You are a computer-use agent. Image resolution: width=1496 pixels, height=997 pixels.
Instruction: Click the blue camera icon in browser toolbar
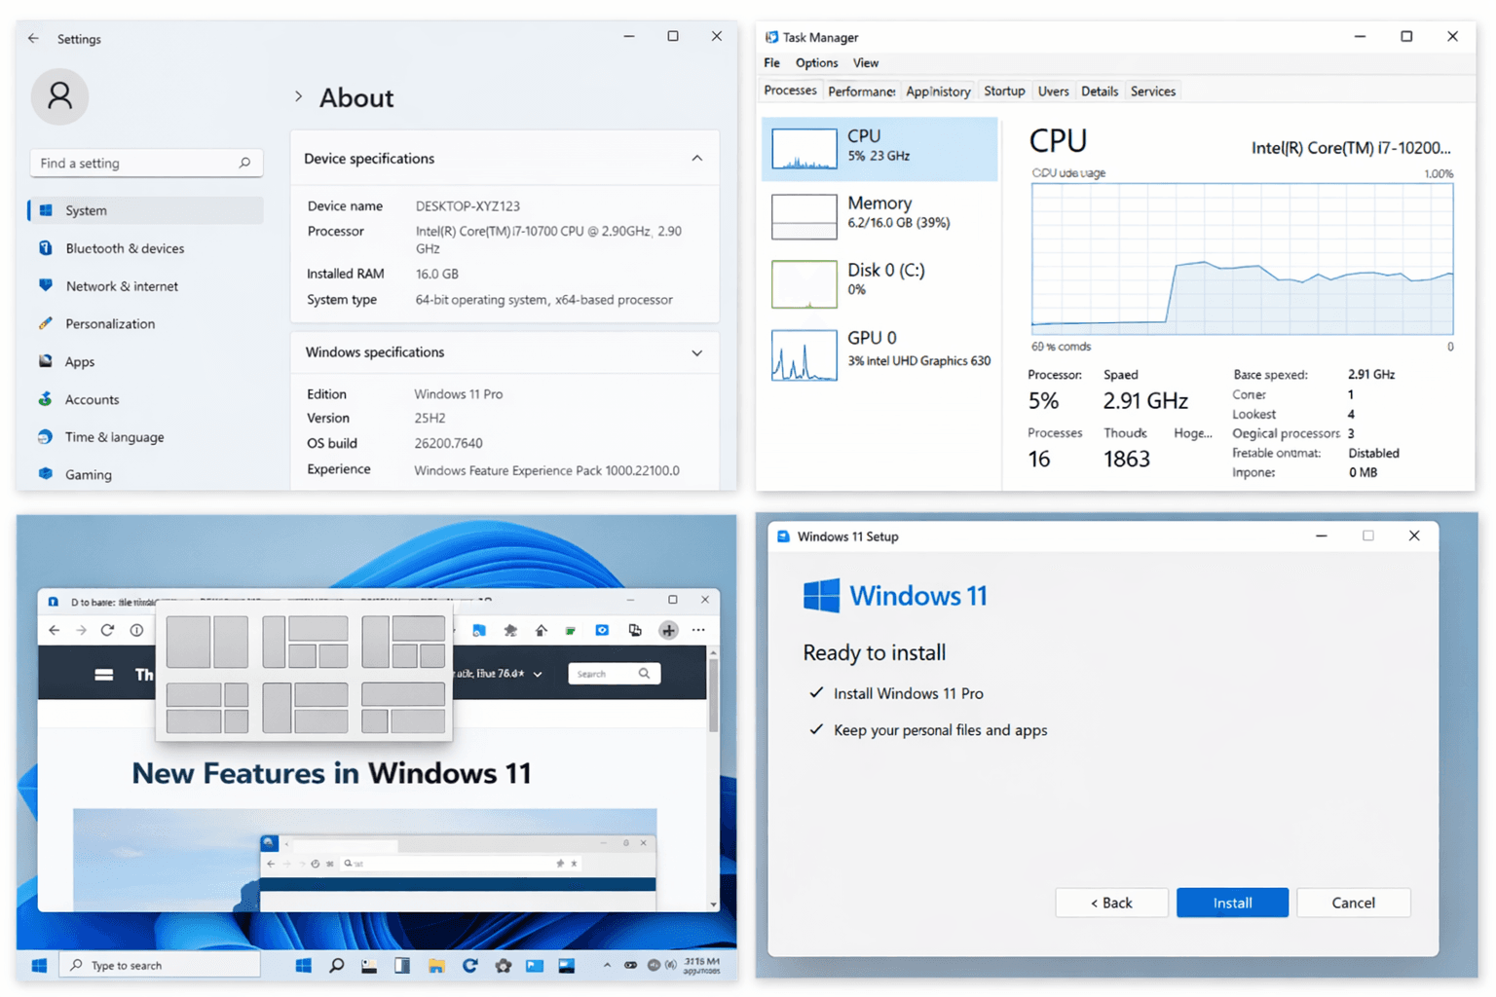point(602,630)
